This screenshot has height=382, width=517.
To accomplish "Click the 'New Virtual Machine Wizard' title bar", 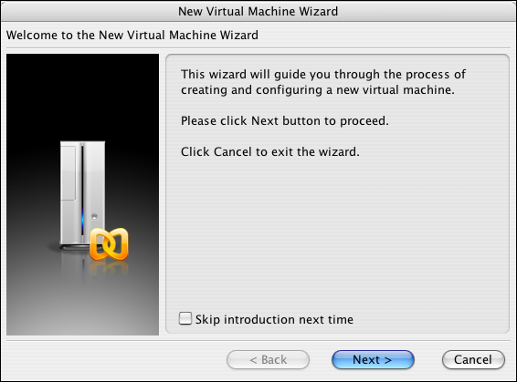I will (258, 11).
